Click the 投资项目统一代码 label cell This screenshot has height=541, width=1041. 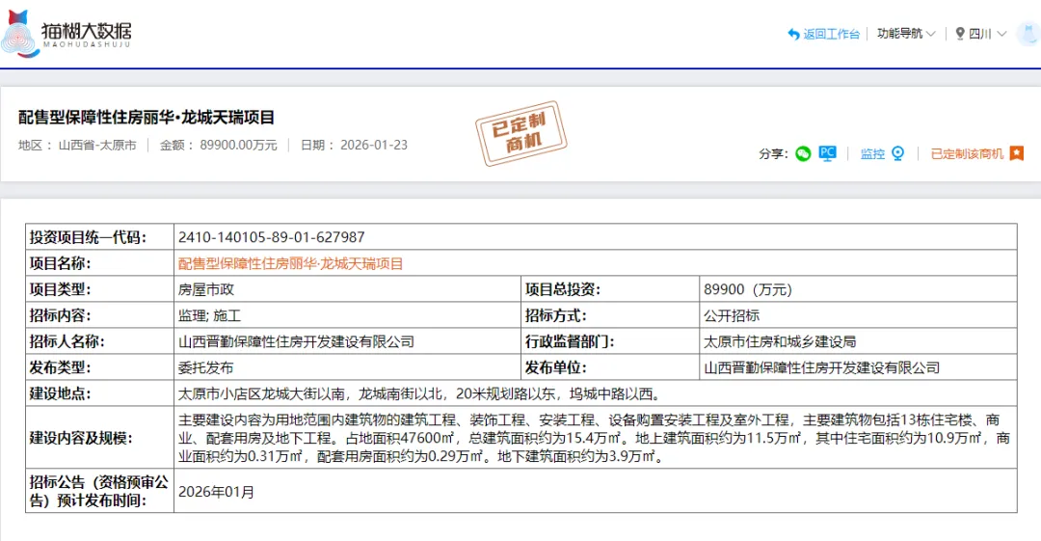pos(99,237)
